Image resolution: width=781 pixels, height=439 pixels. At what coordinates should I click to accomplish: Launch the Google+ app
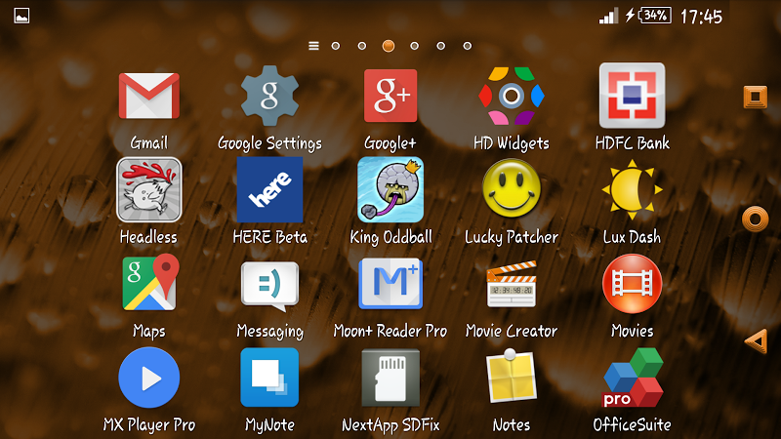(390, 96)
